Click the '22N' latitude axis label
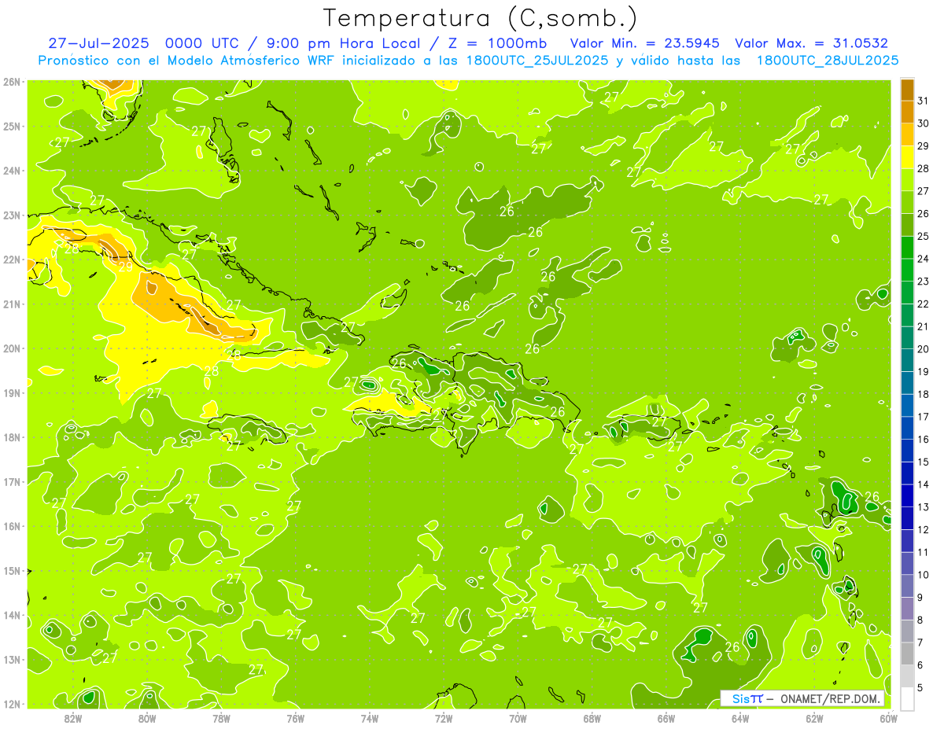Viewport: 944px width, 729px height. pyautogui.click(x=13, y=260)
